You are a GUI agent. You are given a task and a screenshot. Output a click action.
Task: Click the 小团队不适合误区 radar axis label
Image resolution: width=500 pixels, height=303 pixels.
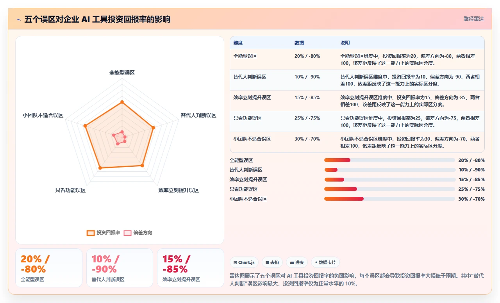pyautogui.click(x=43, y=115)
